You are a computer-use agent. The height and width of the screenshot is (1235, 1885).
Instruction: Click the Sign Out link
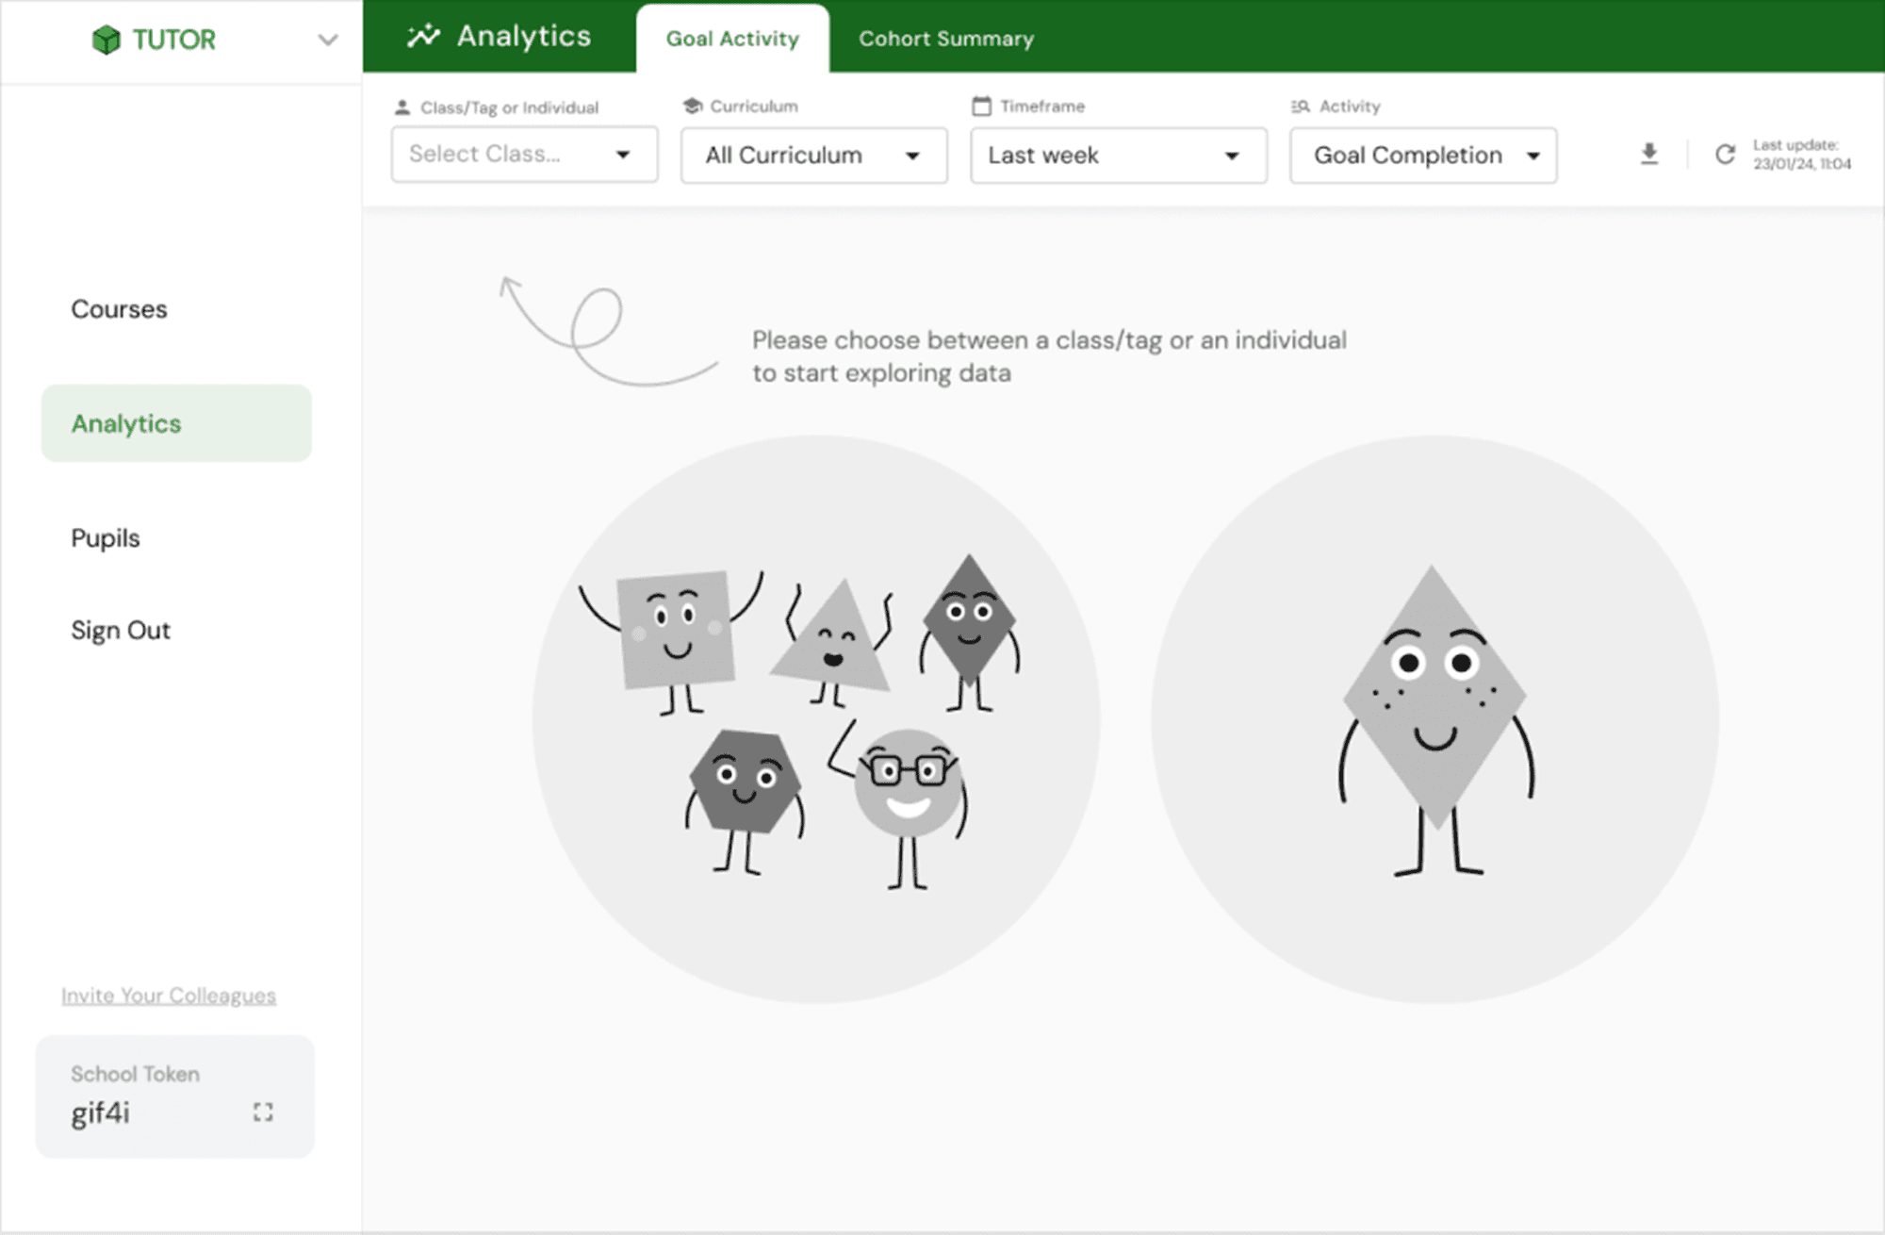(121, 631)
